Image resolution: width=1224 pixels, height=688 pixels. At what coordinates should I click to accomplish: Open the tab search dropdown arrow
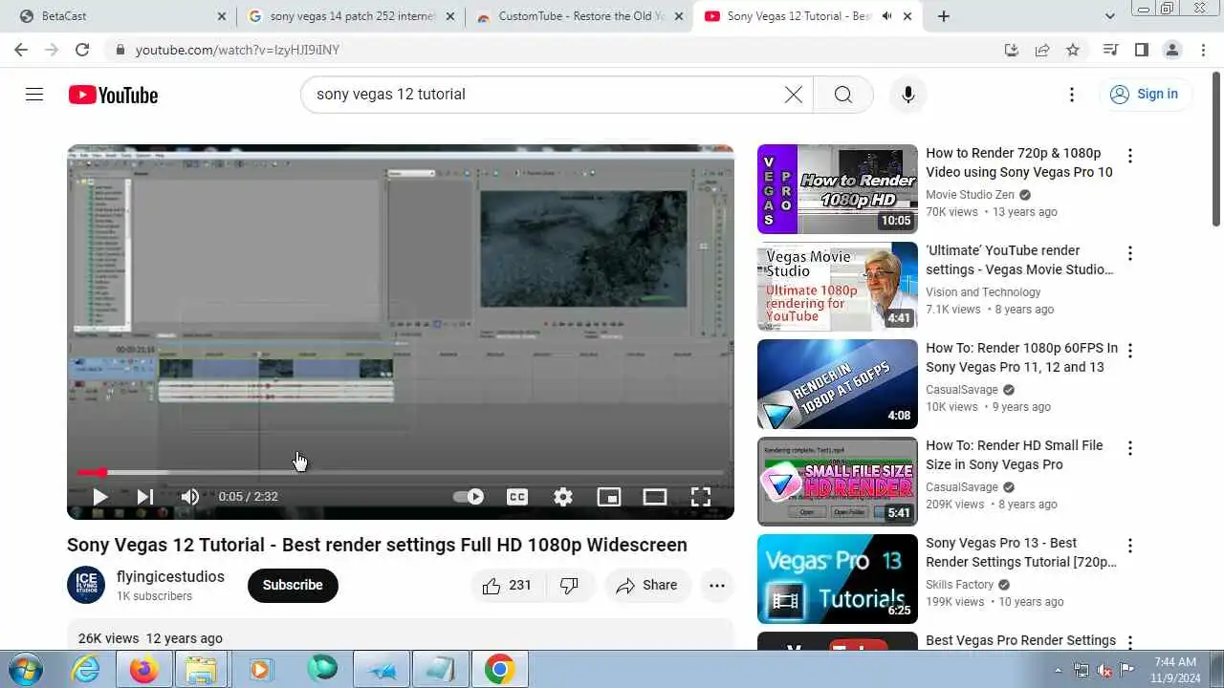(x=1110, y=16)
